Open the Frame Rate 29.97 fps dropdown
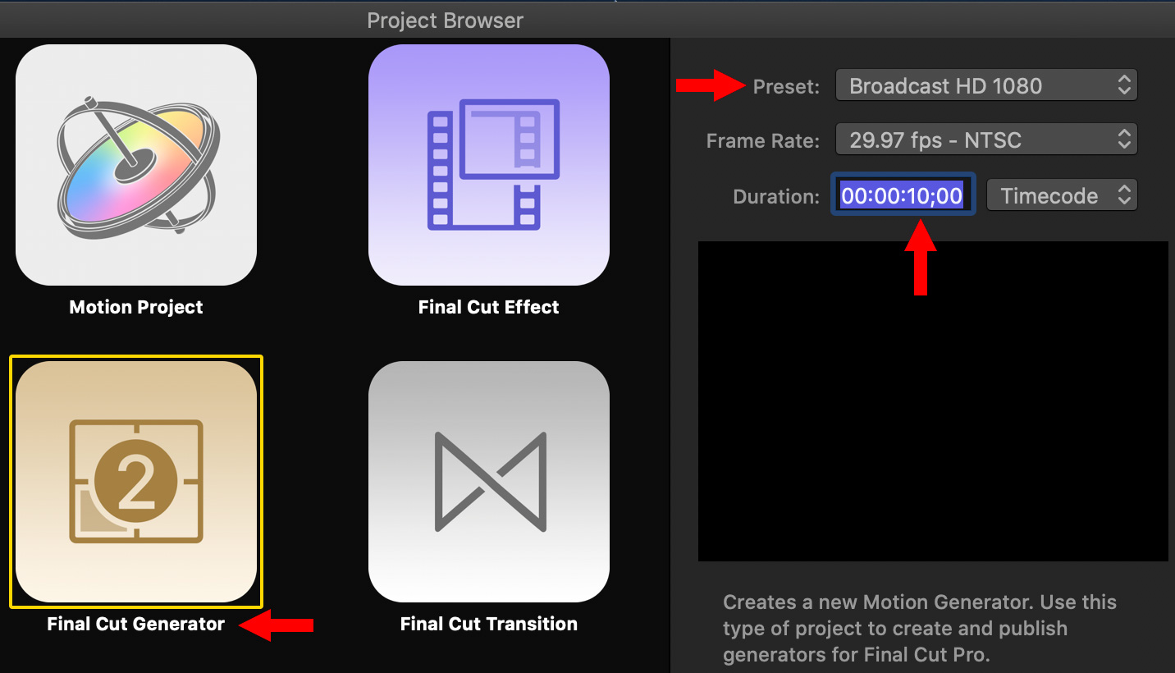 tap(986, 140)
